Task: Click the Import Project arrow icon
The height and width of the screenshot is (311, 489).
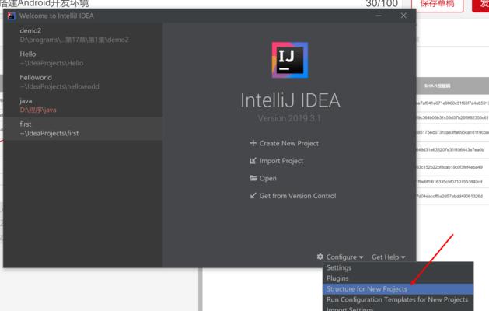Action: (253, 160)
